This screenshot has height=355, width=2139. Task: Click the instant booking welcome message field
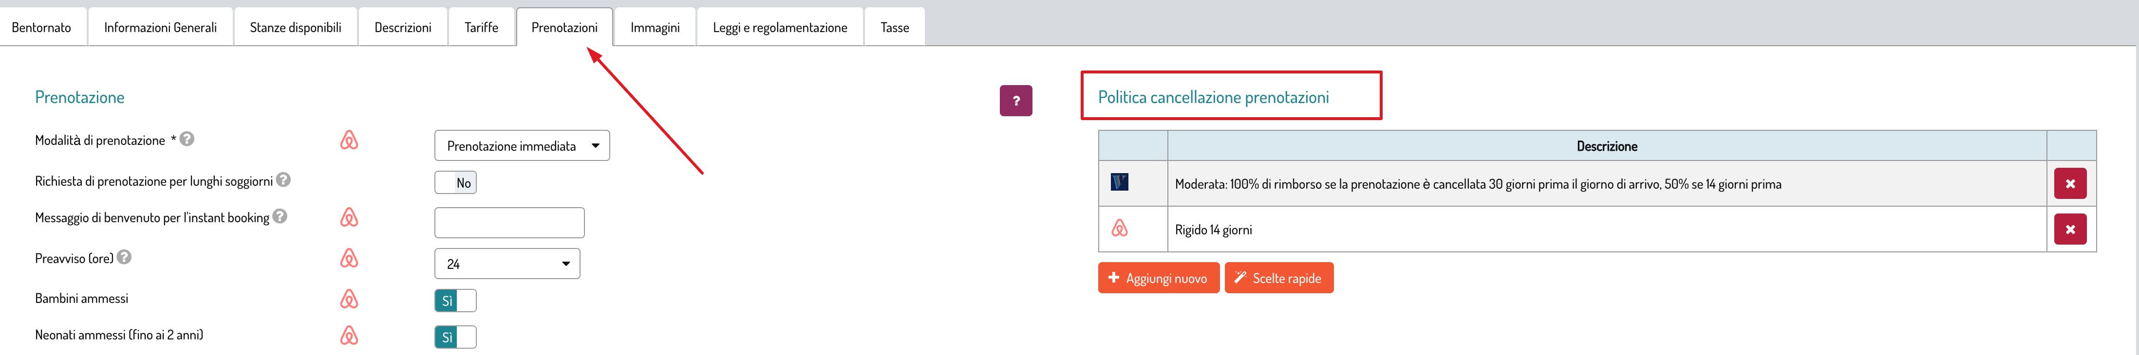click(x=509, y=222)
